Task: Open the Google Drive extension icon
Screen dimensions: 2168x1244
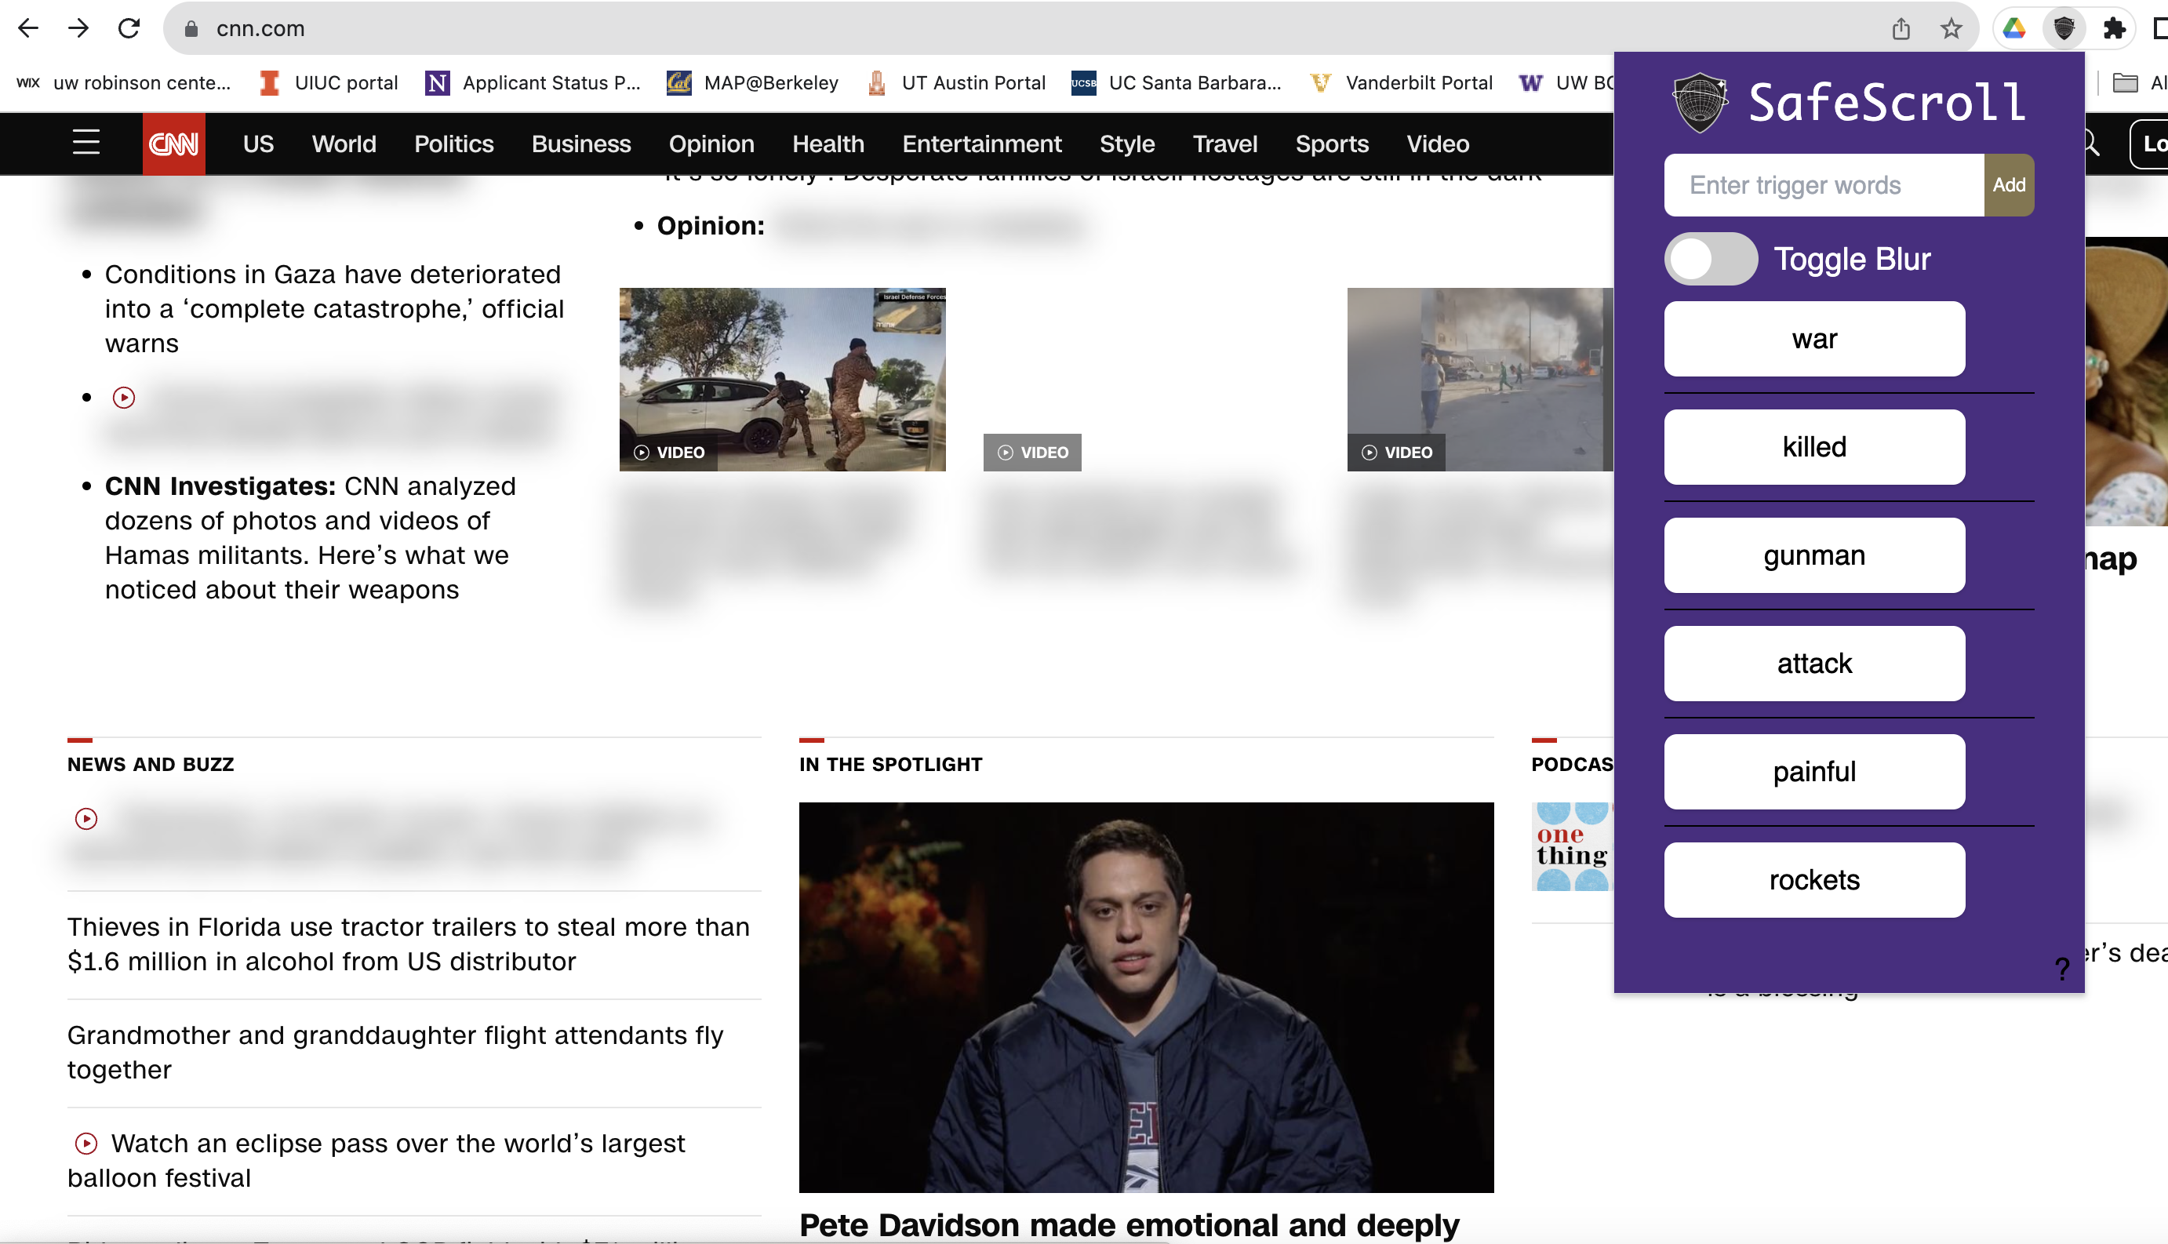Action: [x=2014, y=28]
